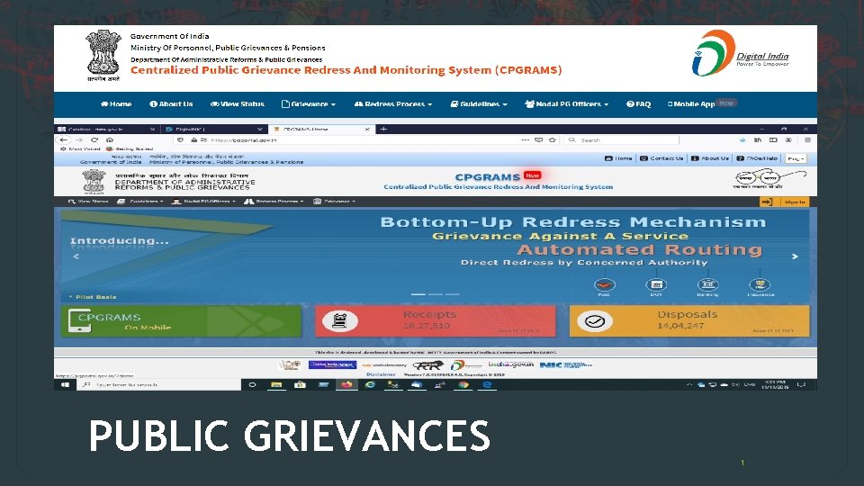The image size is (864, 486).
Task: Open a new browser tab with plus button
Action: [383, 129]
